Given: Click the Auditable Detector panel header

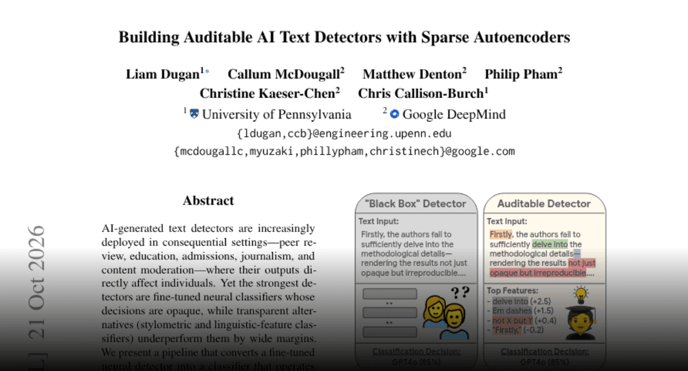Looking at the screenshot, I should (x=544, y=204).
